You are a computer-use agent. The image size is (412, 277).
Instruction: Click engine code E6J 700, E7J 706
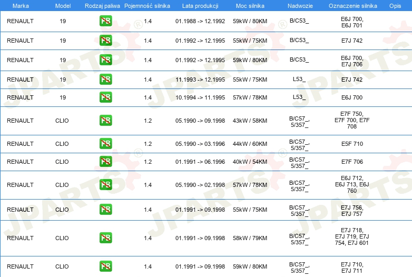point(352,61)
